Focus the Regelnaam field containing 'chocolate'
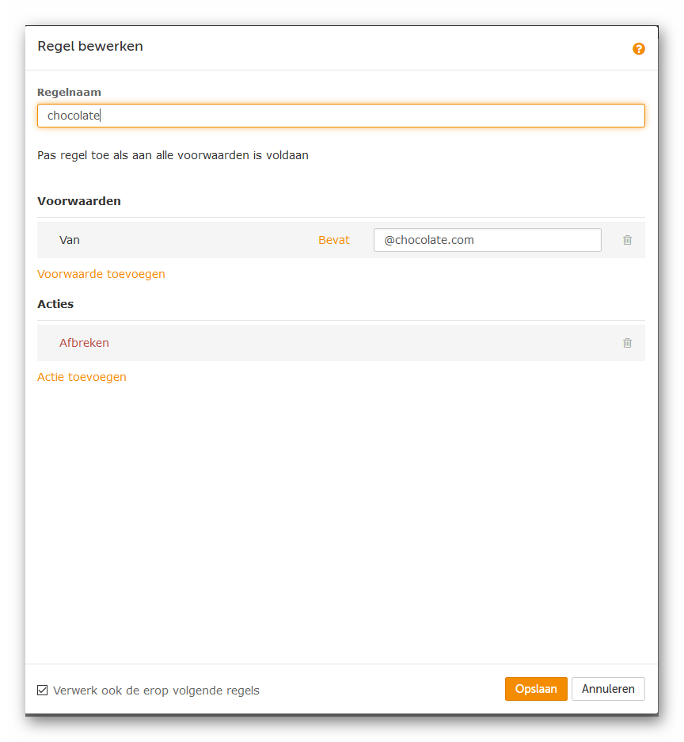 pyautogui.click(x=340, y=116)
